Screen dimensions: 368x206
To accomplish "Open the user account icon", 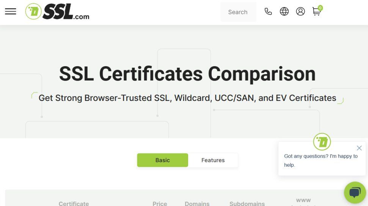I will (300, 12).
